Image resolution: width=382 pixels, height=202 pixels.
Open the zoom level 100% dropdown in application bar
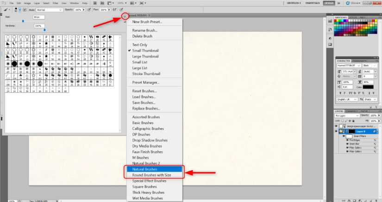coord(122,3)
